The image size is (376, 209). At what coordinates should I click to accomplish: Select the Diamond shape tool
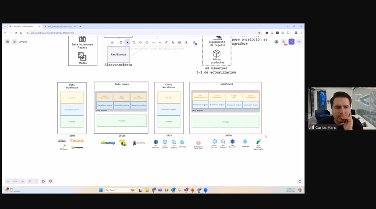click(x=140, y=42)
